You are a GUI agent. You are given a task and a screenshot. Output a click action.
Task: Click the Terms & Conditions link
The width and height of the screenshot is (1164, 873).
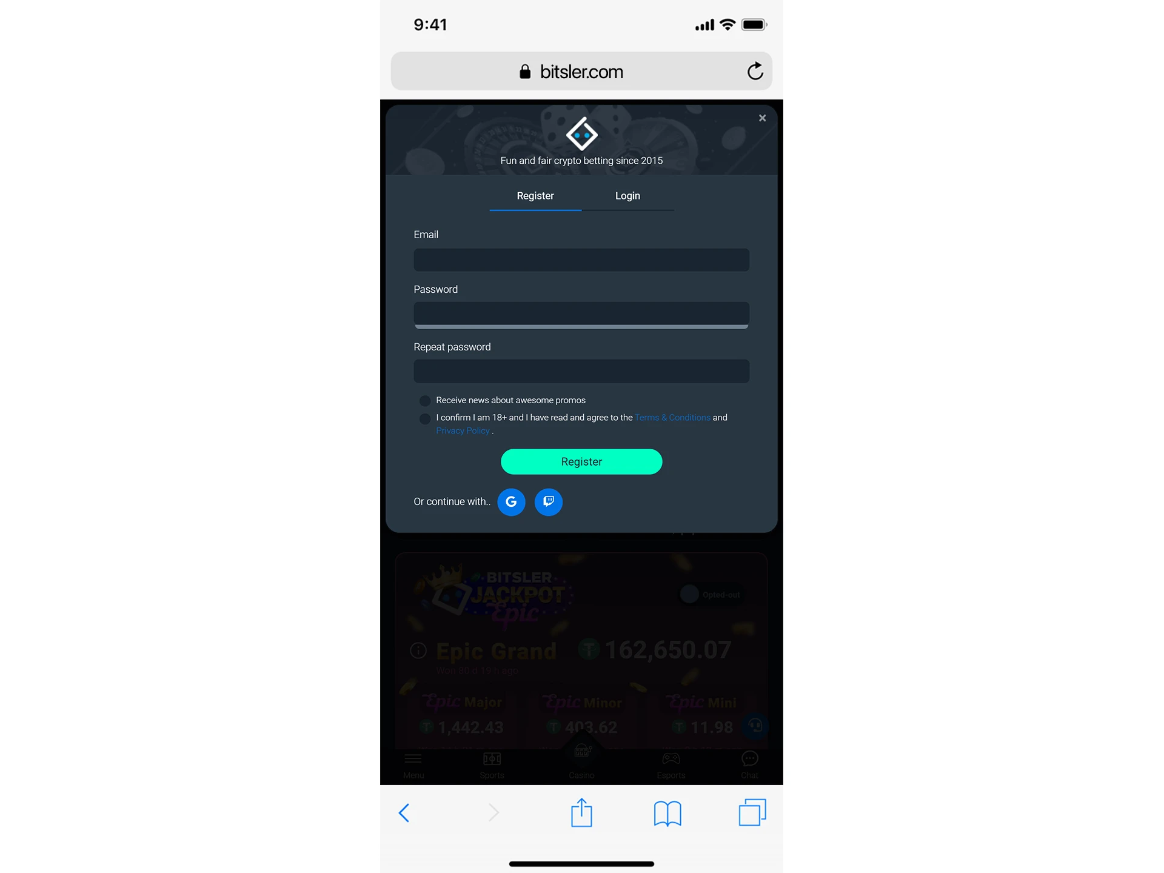[x=671, y=416]
